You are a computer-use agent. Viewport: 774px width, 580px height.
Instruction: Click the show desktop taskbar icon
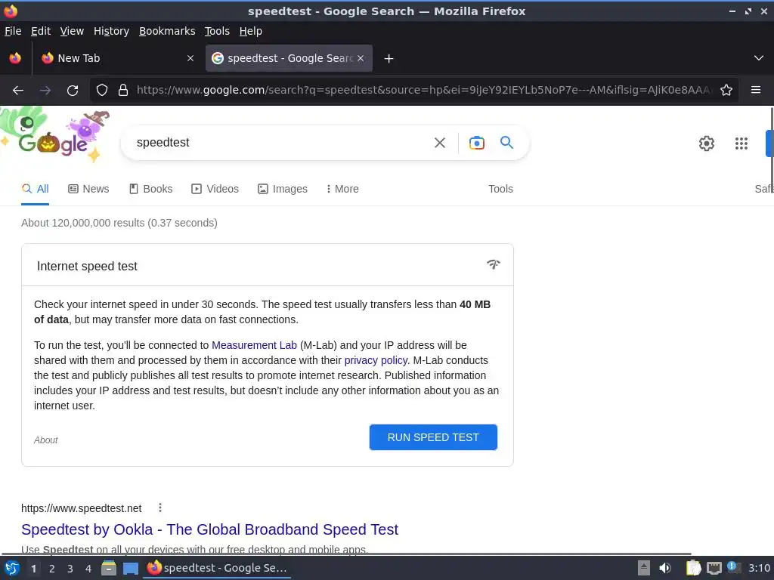(131, 568)
